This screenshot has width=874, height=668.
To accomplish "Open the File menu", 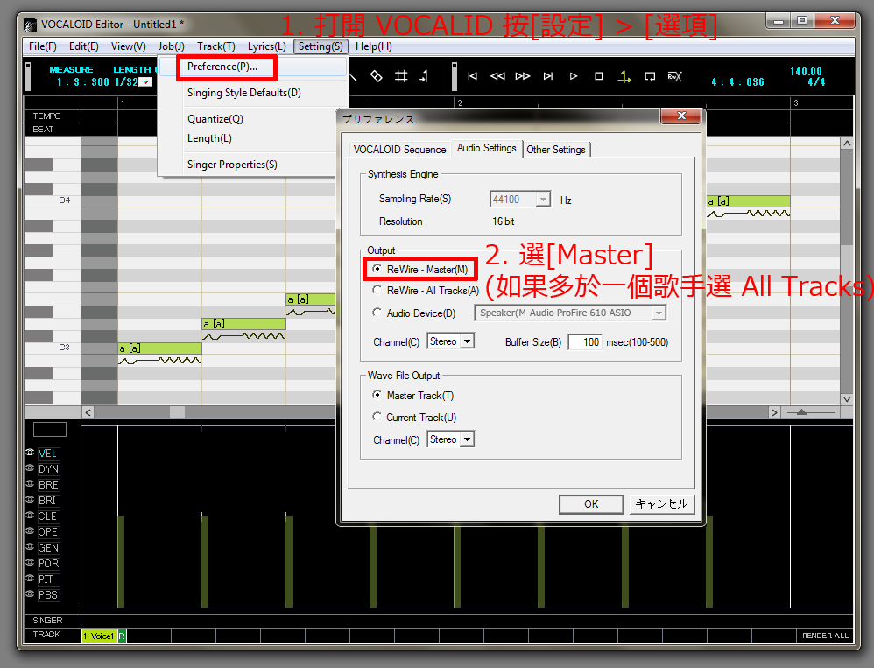I will pyautogui.click(x=42, y=46).
